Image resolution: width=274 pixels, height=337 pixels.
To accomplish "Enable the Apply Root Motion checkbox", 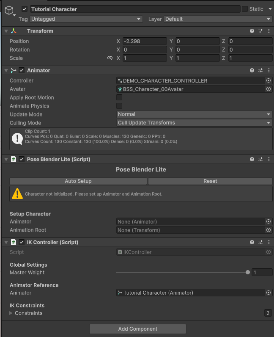I will coord(119,97).
